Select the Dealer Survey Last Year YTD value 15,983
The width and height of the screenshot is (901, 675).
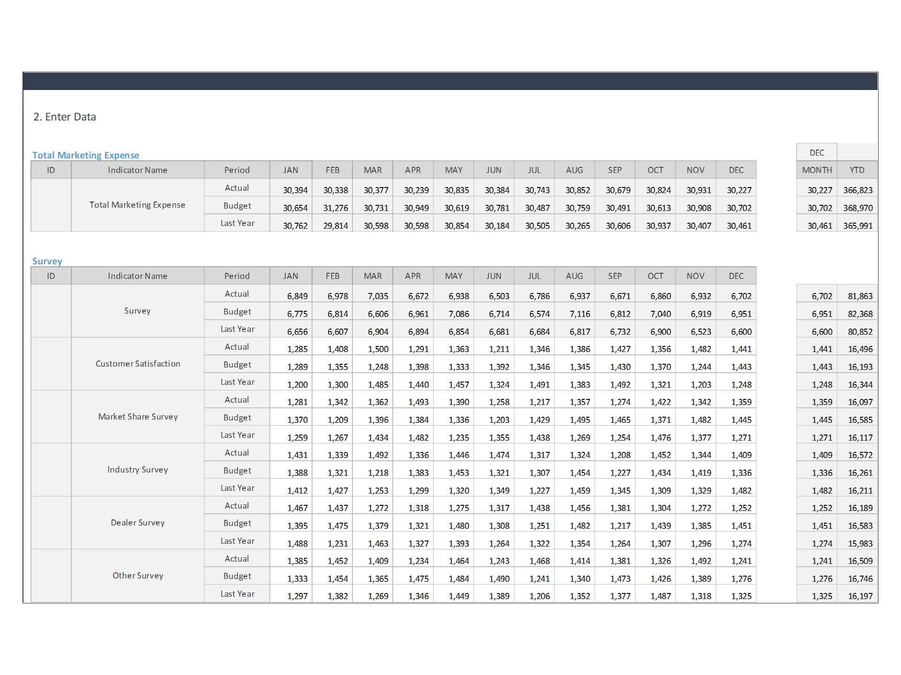pyautogui.click(x=857, y=543)
